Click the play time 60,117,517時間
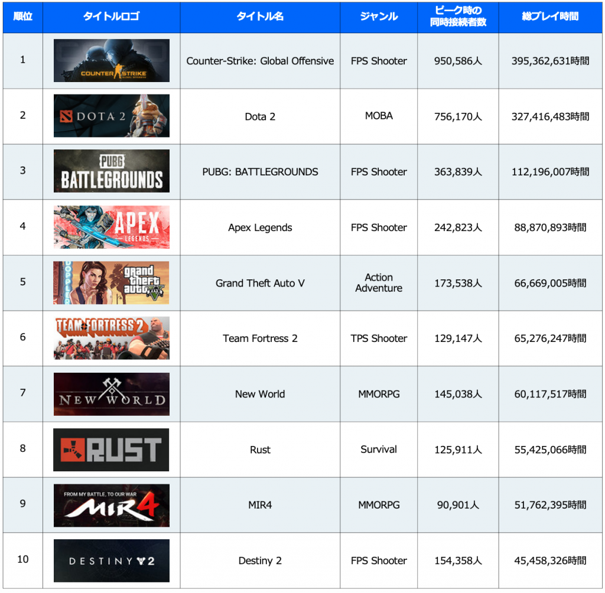This screenshot has width=605, height=593. (x=550, y=394)
